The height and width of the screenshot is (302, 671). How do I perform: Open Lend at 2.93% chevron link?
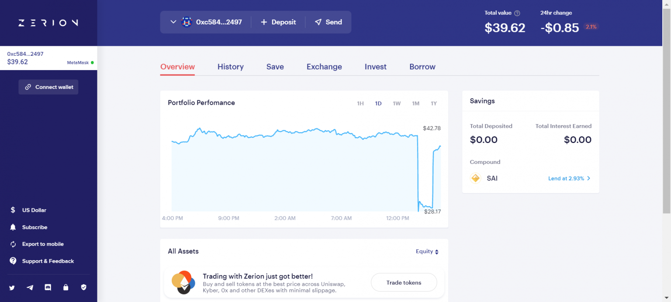pyautogui.click(x=569, y=178)
